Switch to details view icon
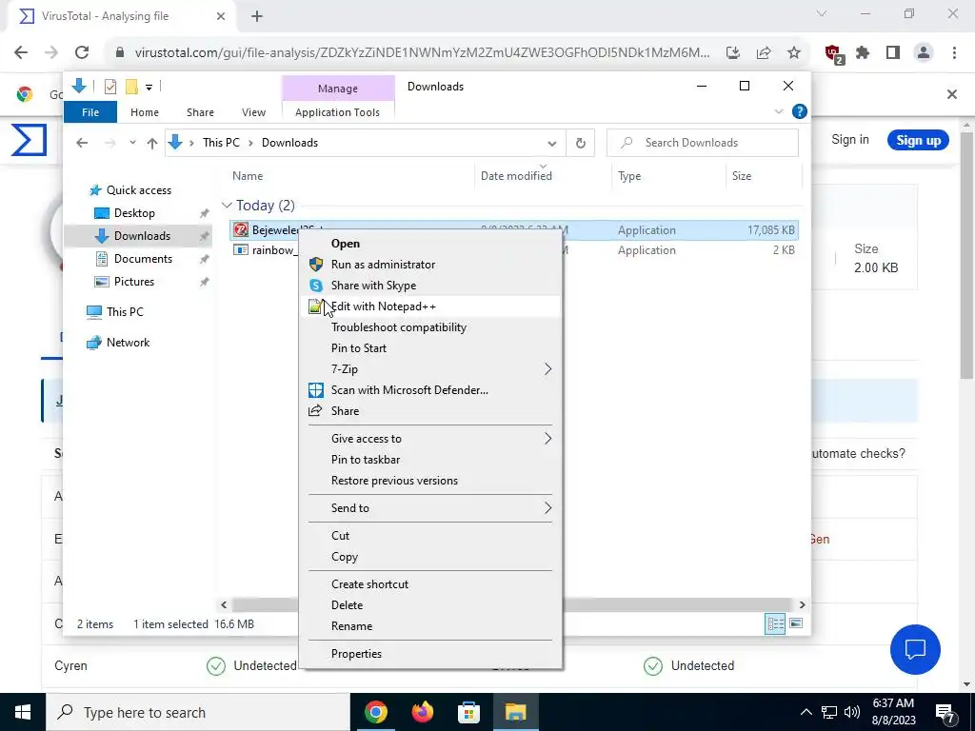Viewport: 975px width, 731px height. point(775,623)
